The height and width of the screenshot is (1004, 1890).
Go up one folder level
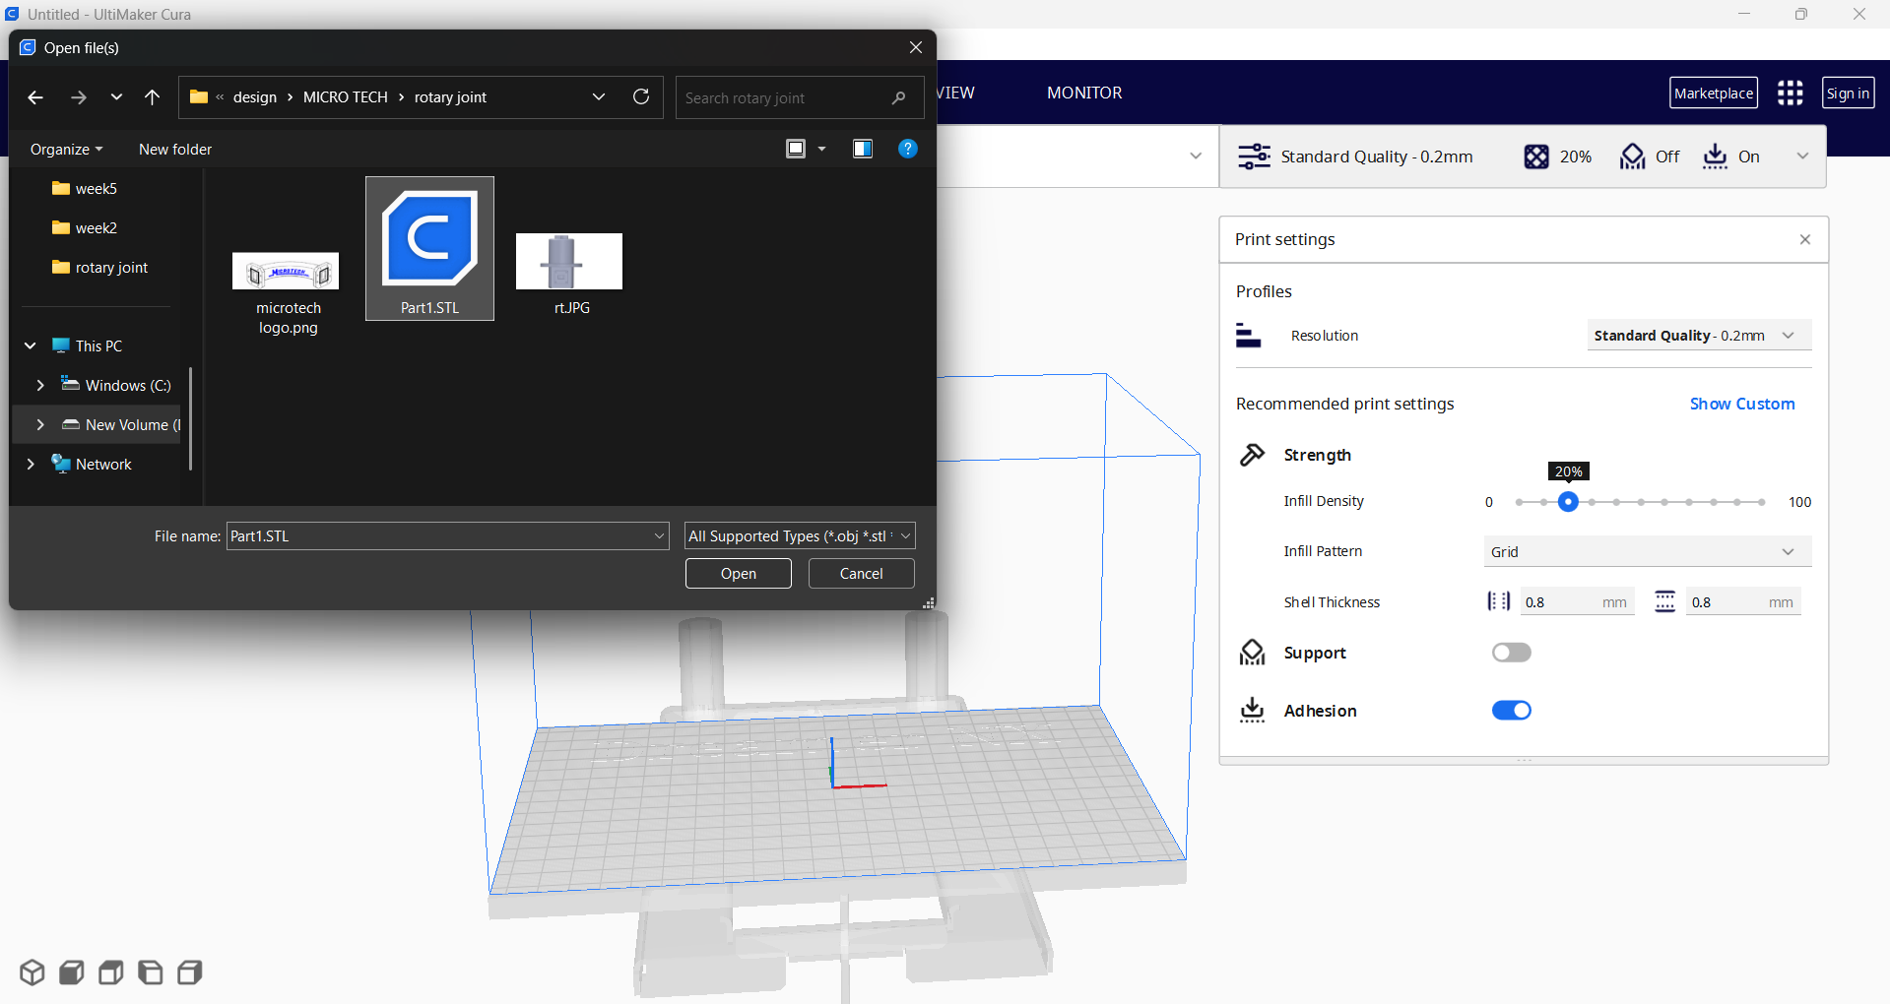pyautogui.click(x=152, y=97)
